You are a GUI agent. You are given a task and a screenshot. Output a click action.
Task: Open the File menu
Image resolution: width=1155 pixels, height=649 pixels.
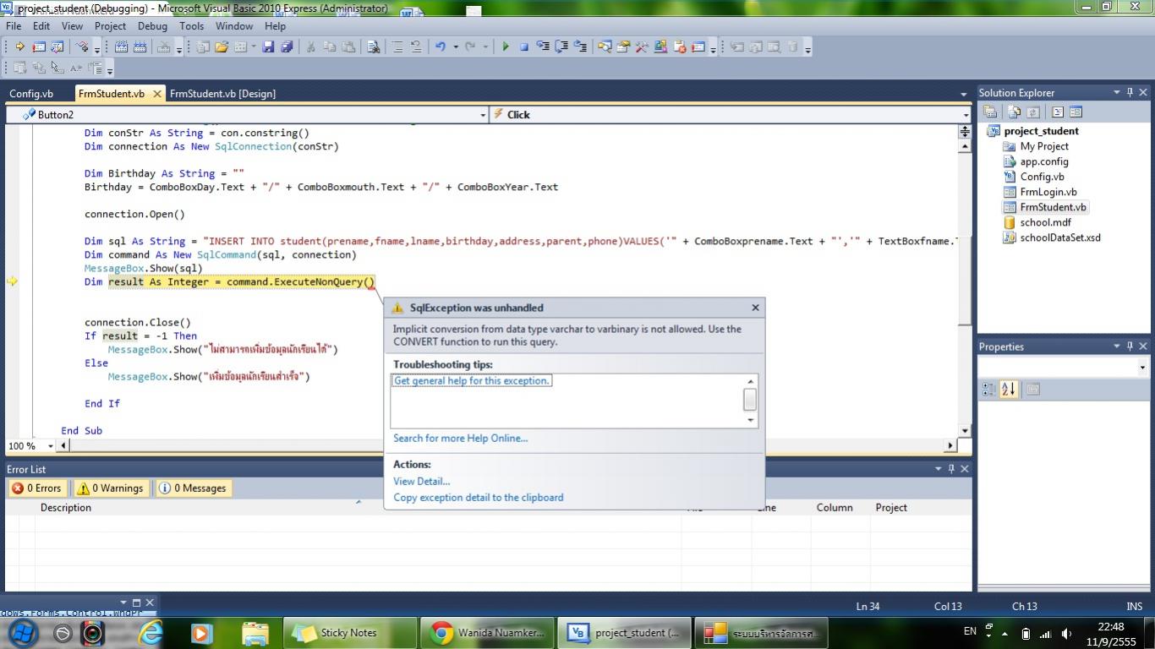(x=14, y=25)
